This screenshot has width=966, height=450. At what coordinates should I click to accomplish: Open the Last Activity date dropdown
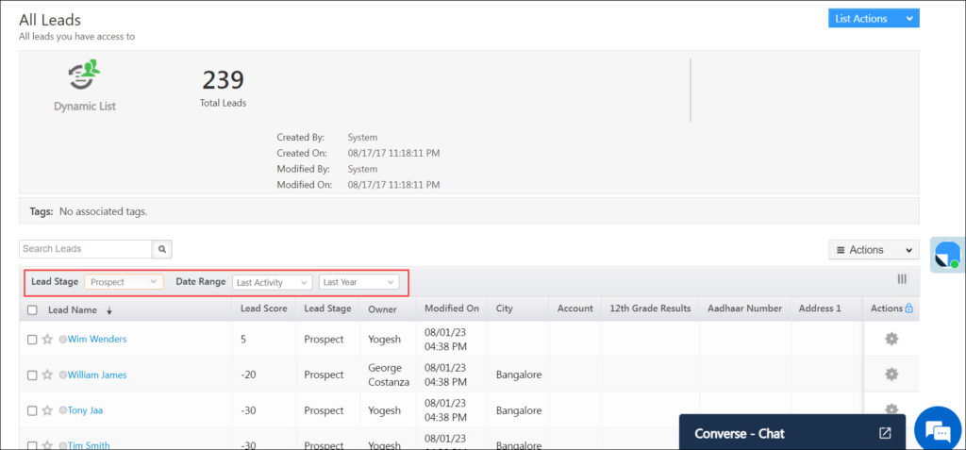coord(272,282)
